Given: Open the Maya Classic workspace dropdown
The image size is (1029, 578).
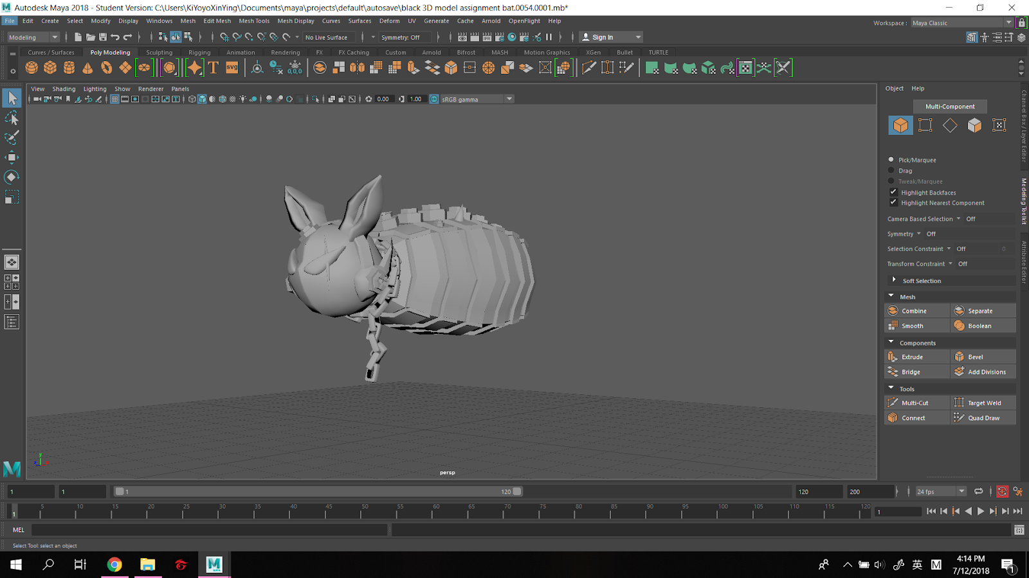Looking at the screenshot, I should click(x=962, y=23).
